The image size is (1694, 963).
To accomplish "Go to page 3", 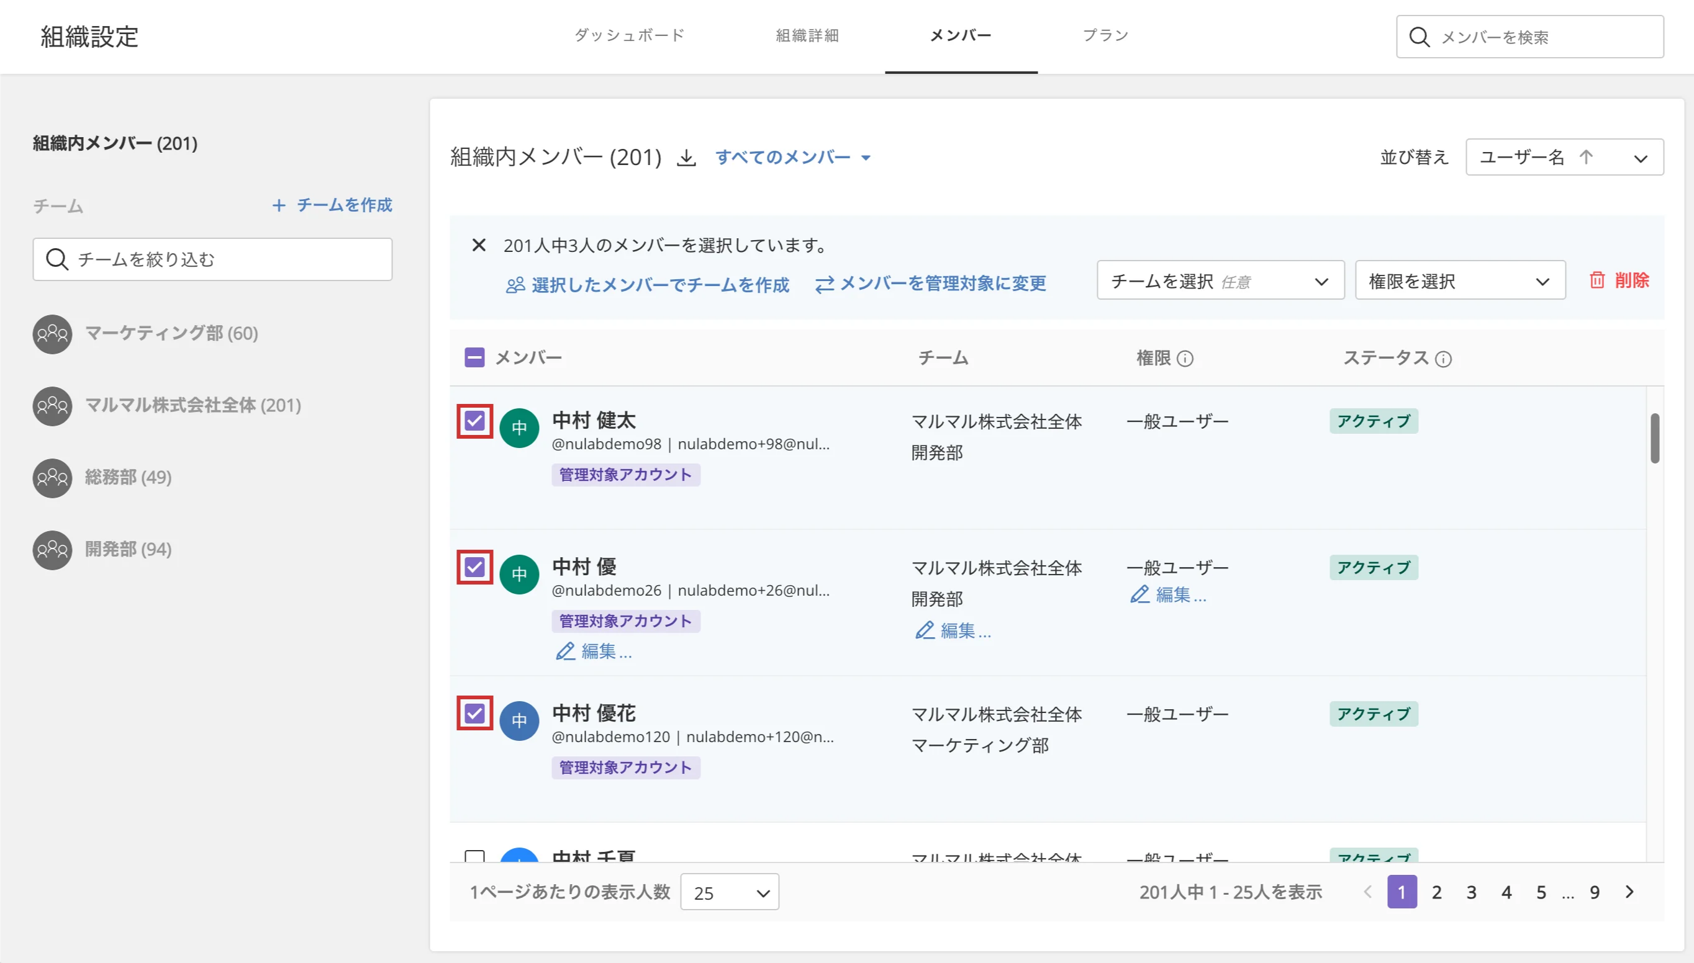I will pos(1471,892).
